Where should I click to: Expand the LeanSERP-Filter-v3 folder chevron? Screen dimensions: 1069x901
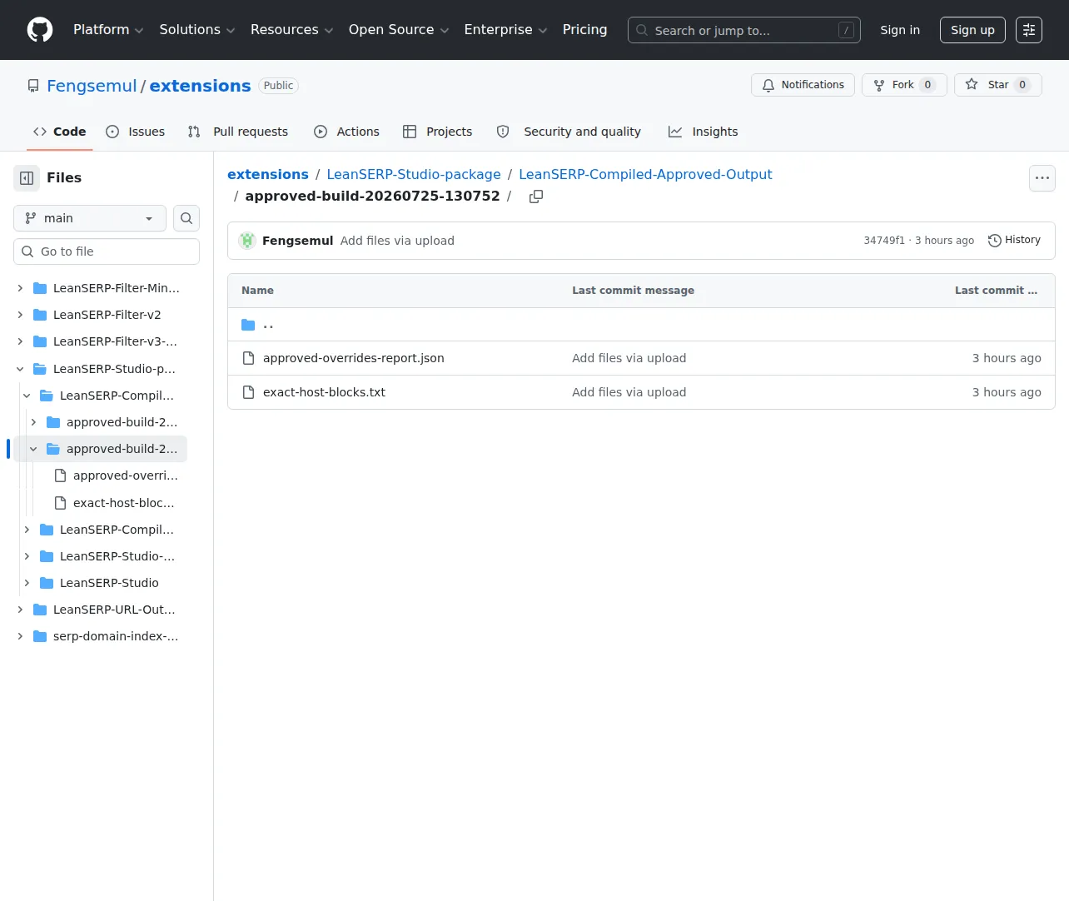tap(20, 341)
